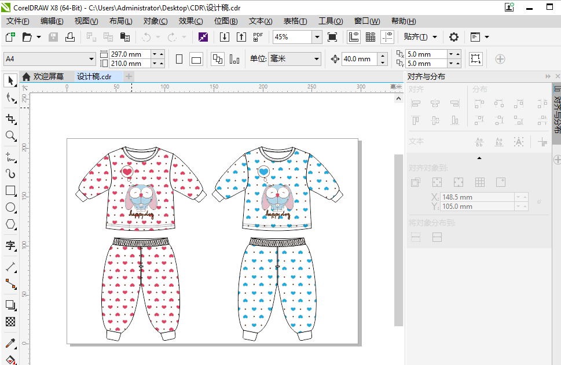The image size is (561, 365).
Task: Activate the Text tool
Action: click(10, 246)
